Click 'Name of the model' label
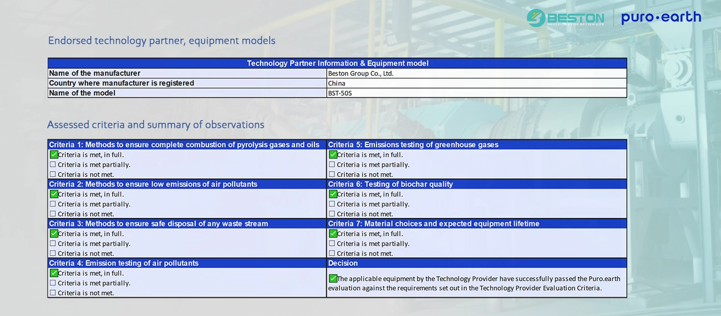Image resolution: width=721 pixels, height=316 pixels. click(x=82, y=93)
